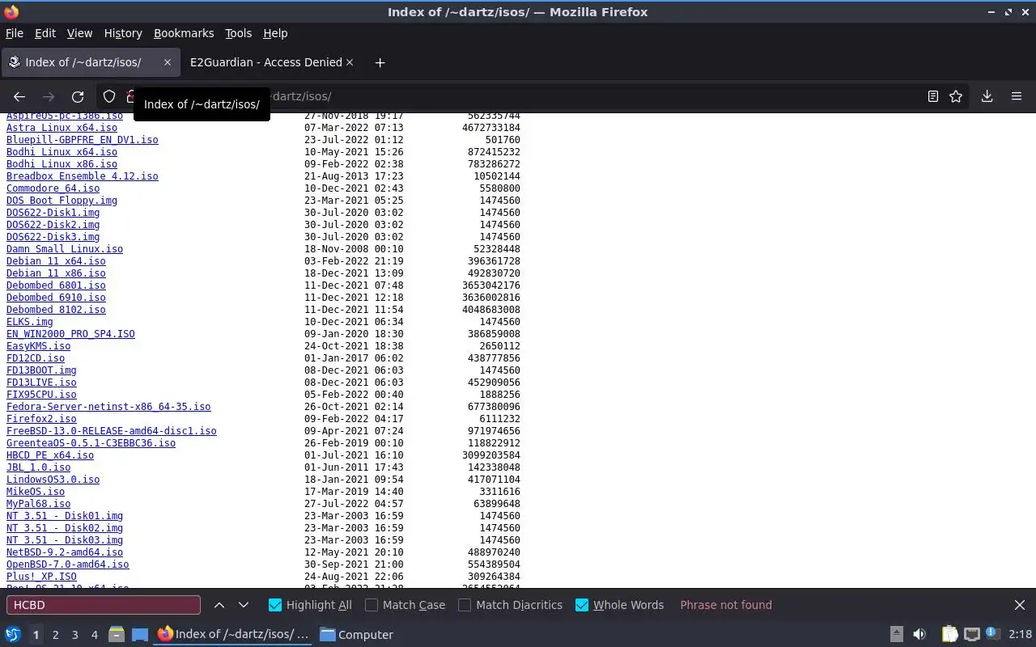Close the find bar

click(1020, 605)
